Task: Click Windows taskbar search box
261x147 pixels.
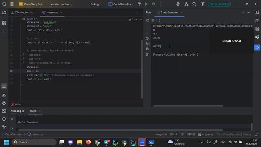Action: (34, 142)
